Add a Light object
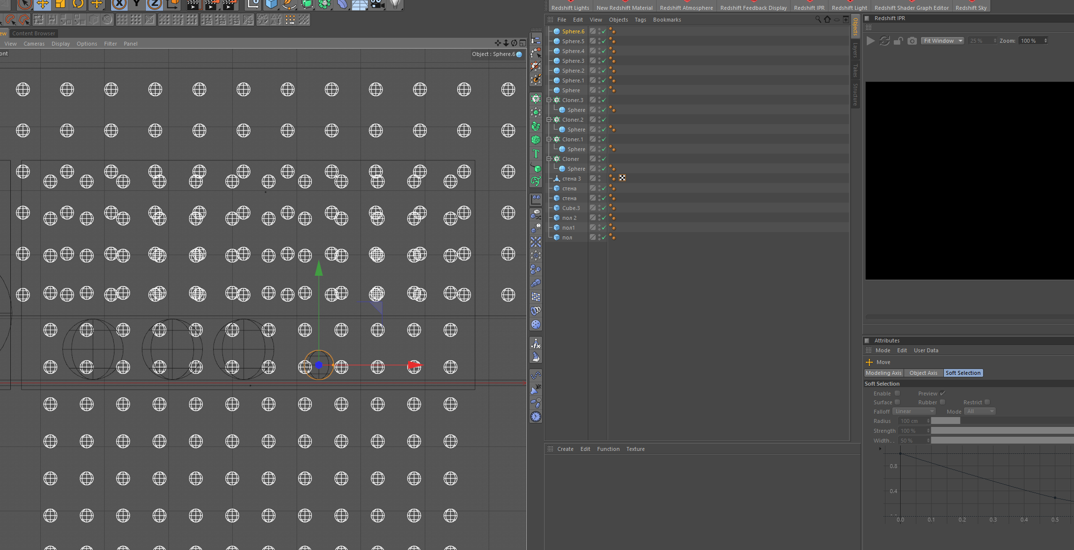Screen dimensions: 1074x550 pyautogui.click(x=395, y=4)
